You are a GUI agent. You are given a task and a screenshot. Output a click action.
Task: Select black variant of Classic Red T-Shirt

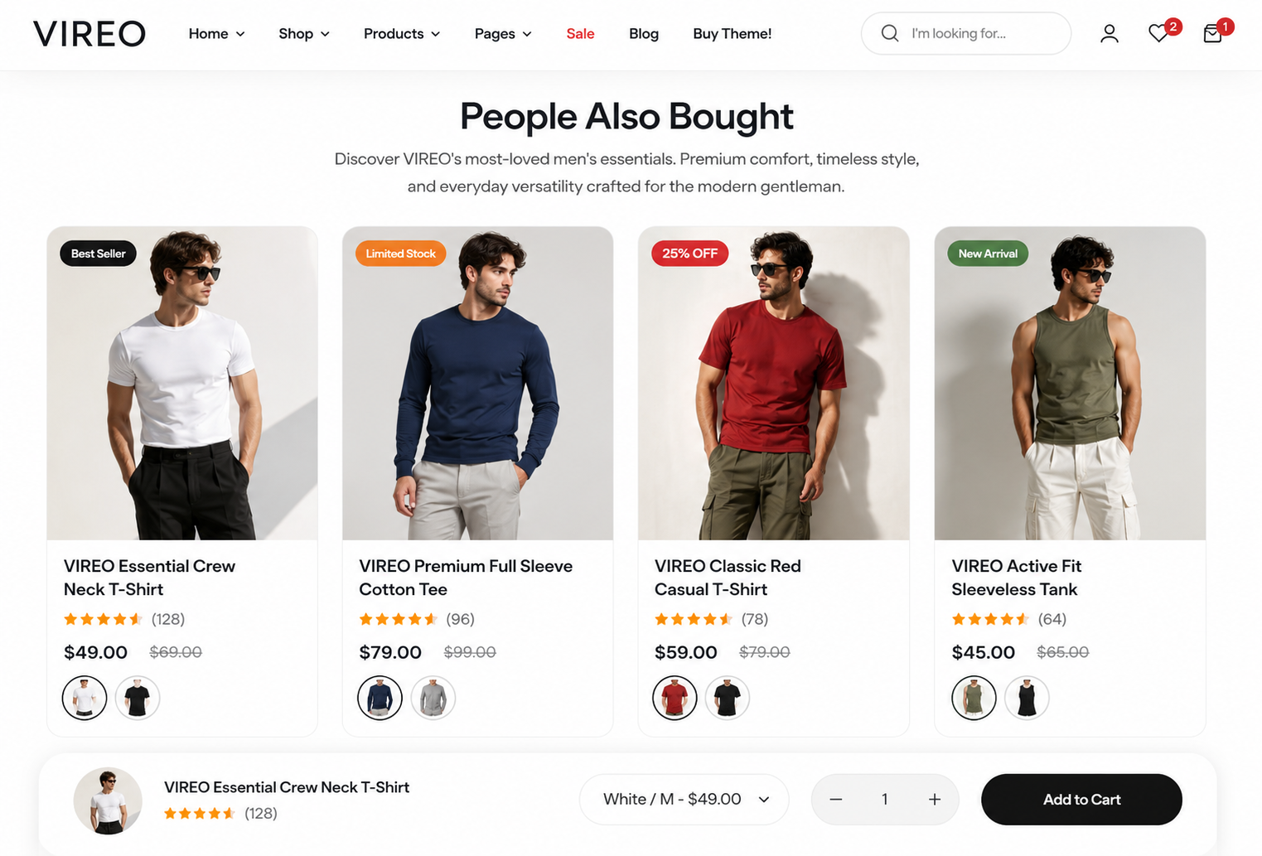click(x=728, y=698)
